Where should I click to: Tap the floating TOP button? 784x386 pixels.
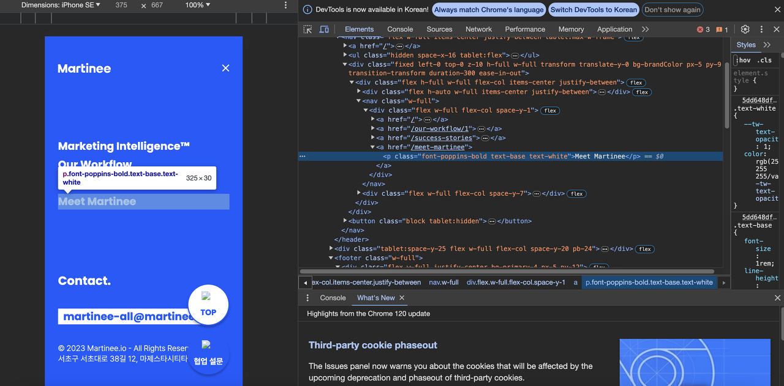tap(208, 304)
